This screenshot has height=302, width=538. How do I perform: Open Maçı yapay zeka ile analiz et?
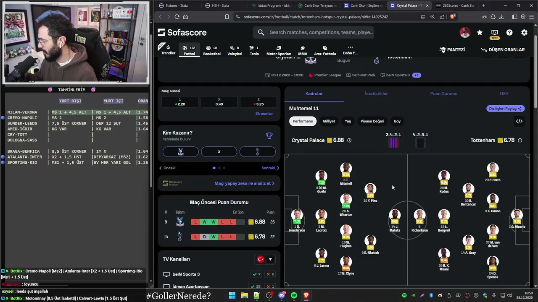click(244, 183)
